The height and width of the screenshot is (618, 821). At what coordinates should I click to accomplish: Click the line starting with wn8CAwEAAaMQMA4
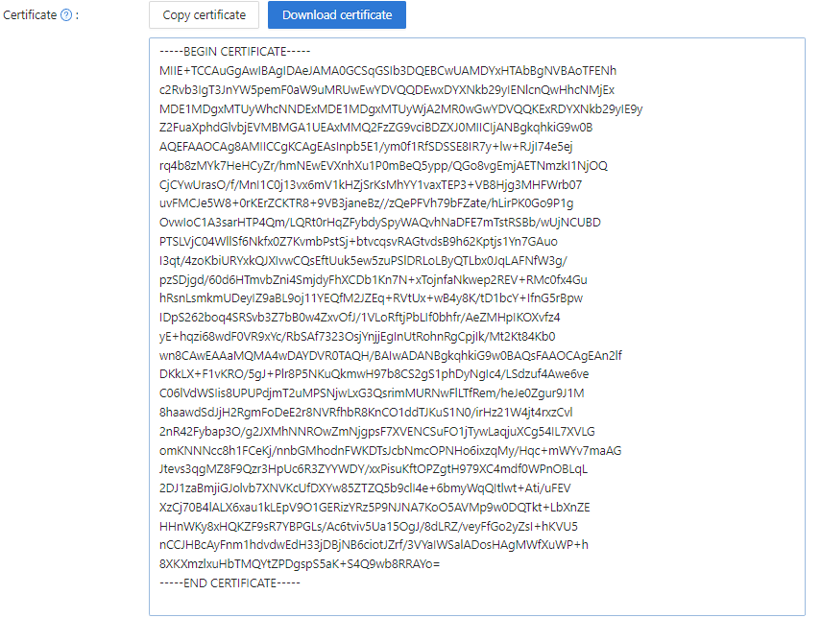point(391,355)
